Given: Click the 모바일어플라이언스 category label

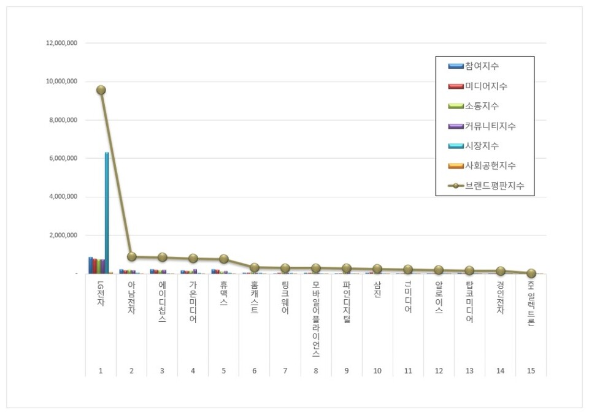Looking at the screenshot, I should [316, 319].
